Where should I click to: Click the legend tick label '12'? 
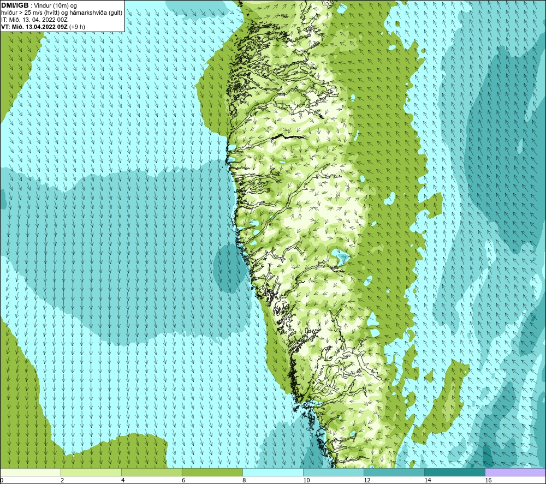[367, 481]
